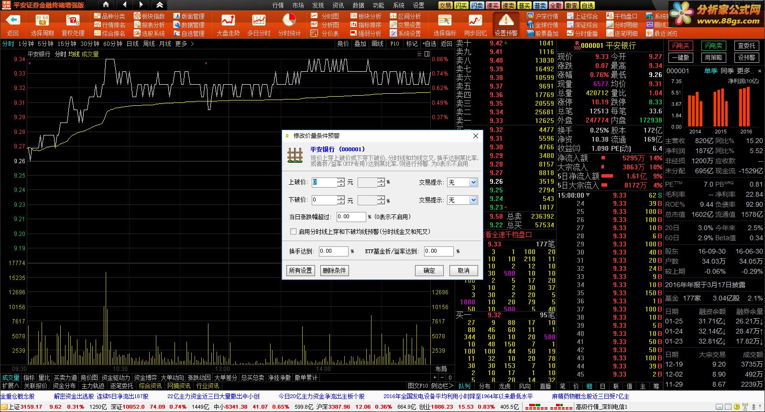Click 全撤 quick button
Viewport: 765px width, 412px height.
[556, 5]
